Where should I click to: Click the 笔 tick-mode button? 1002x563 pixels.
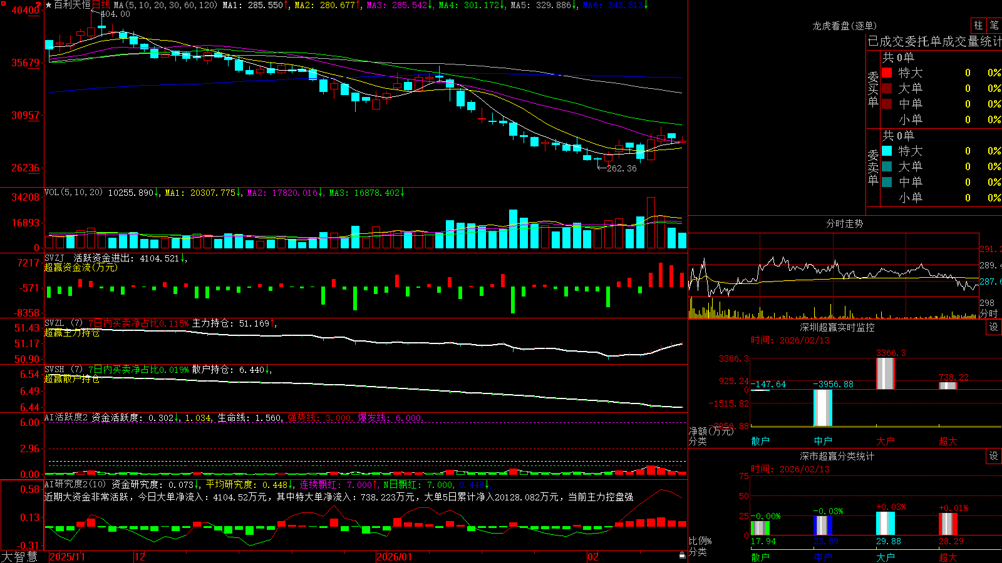click(994, 25)
